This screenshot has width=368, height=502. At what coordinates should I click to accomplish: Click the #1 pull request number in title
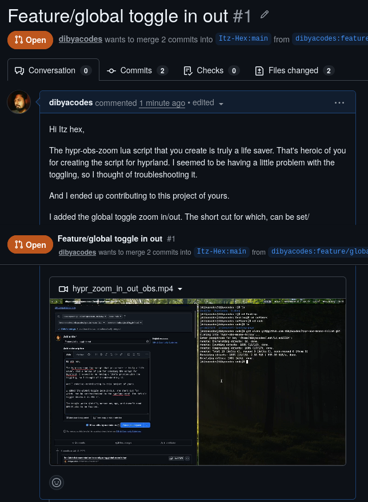242,17
